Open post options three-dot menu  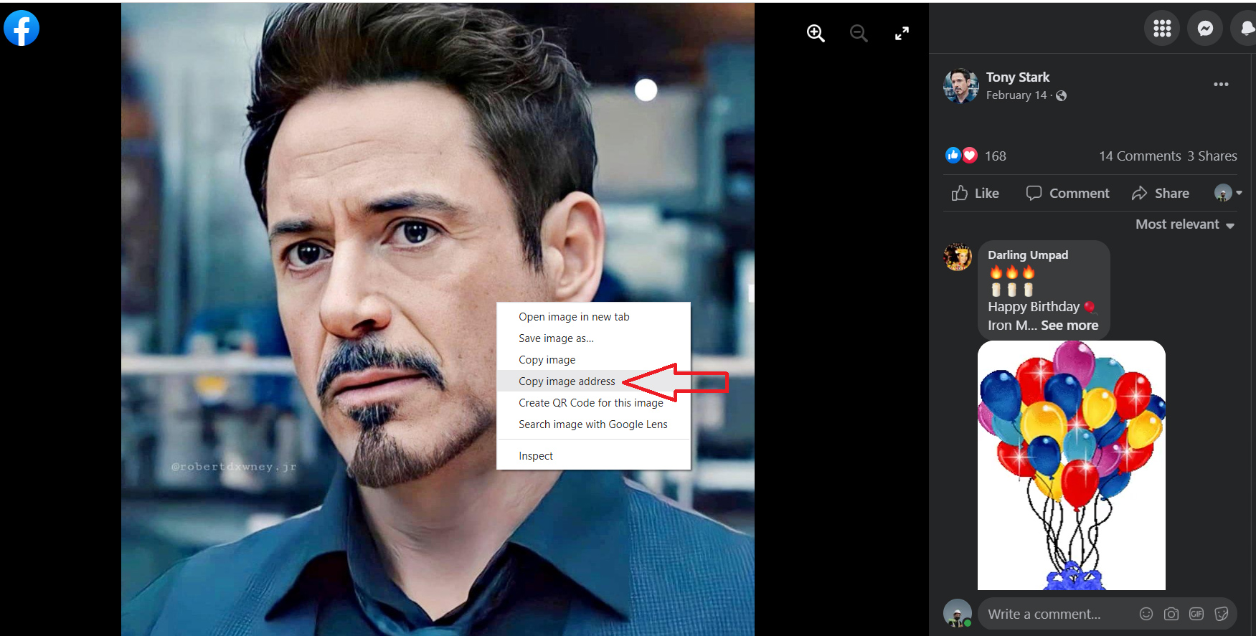tap(1221, 85)
